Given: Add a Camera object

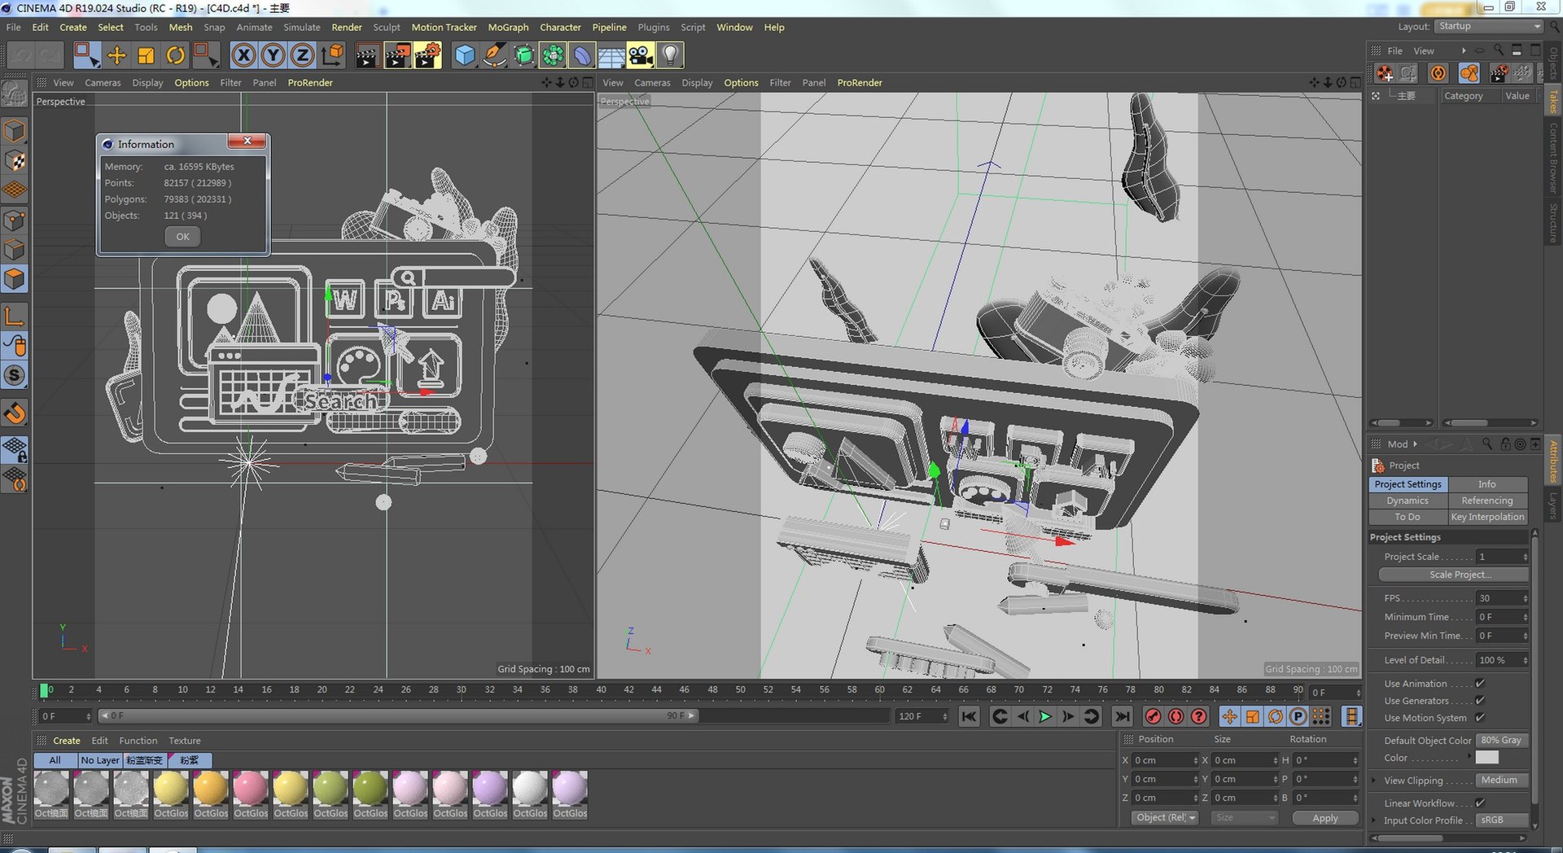Looking at the screenshot, I should 641,55.
